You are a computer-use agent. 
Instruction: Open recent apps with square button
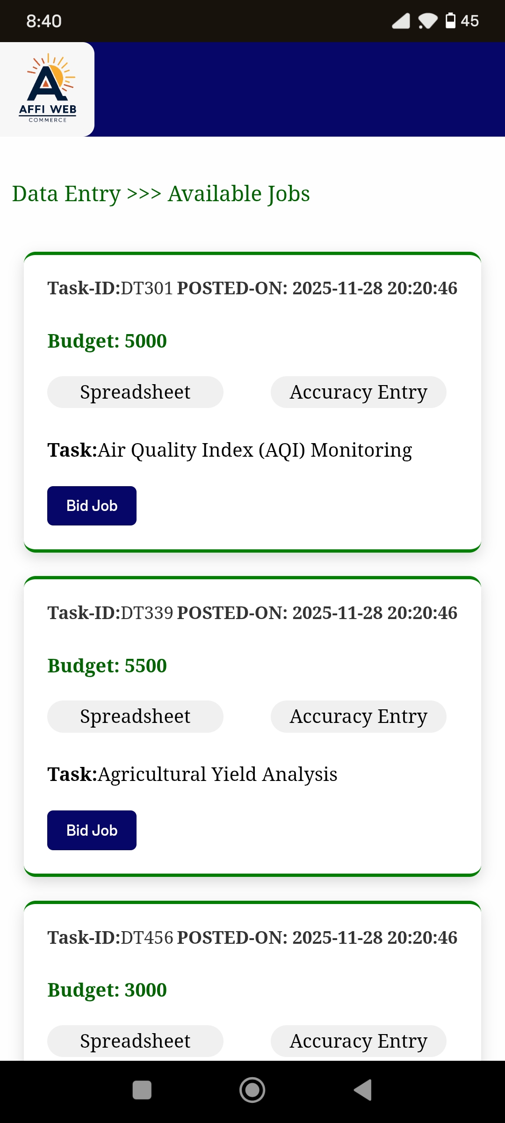[x=142, y=1090]
